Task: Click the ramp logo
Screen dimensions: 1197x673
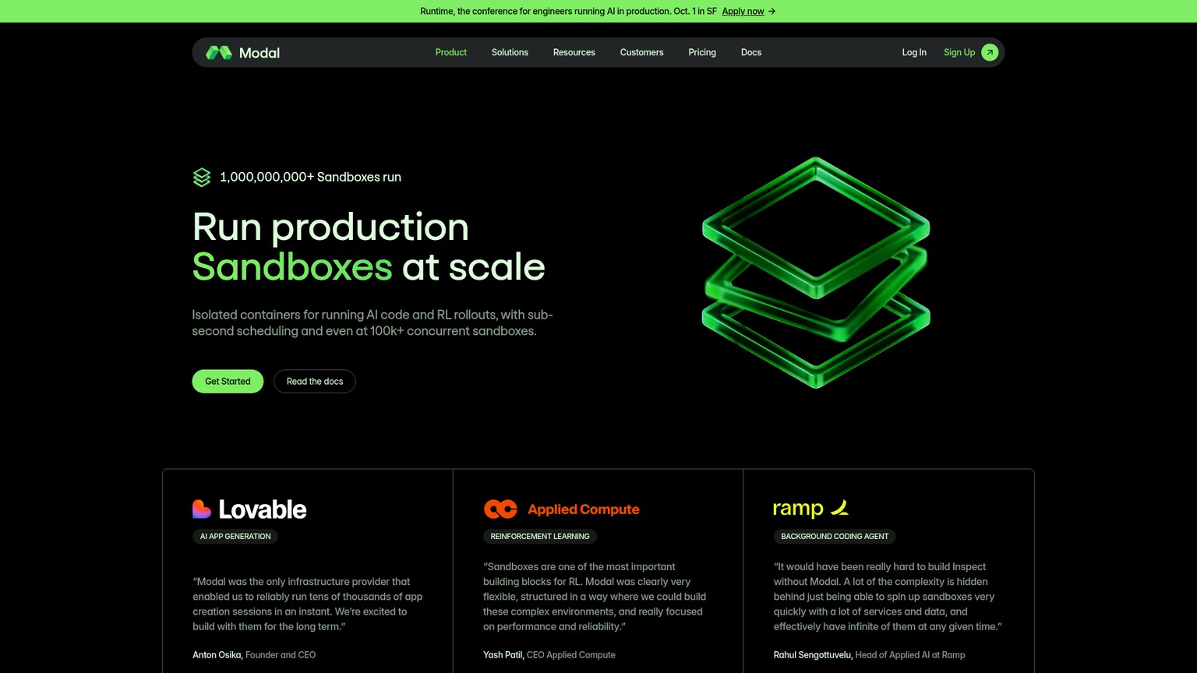Action: 810,509
